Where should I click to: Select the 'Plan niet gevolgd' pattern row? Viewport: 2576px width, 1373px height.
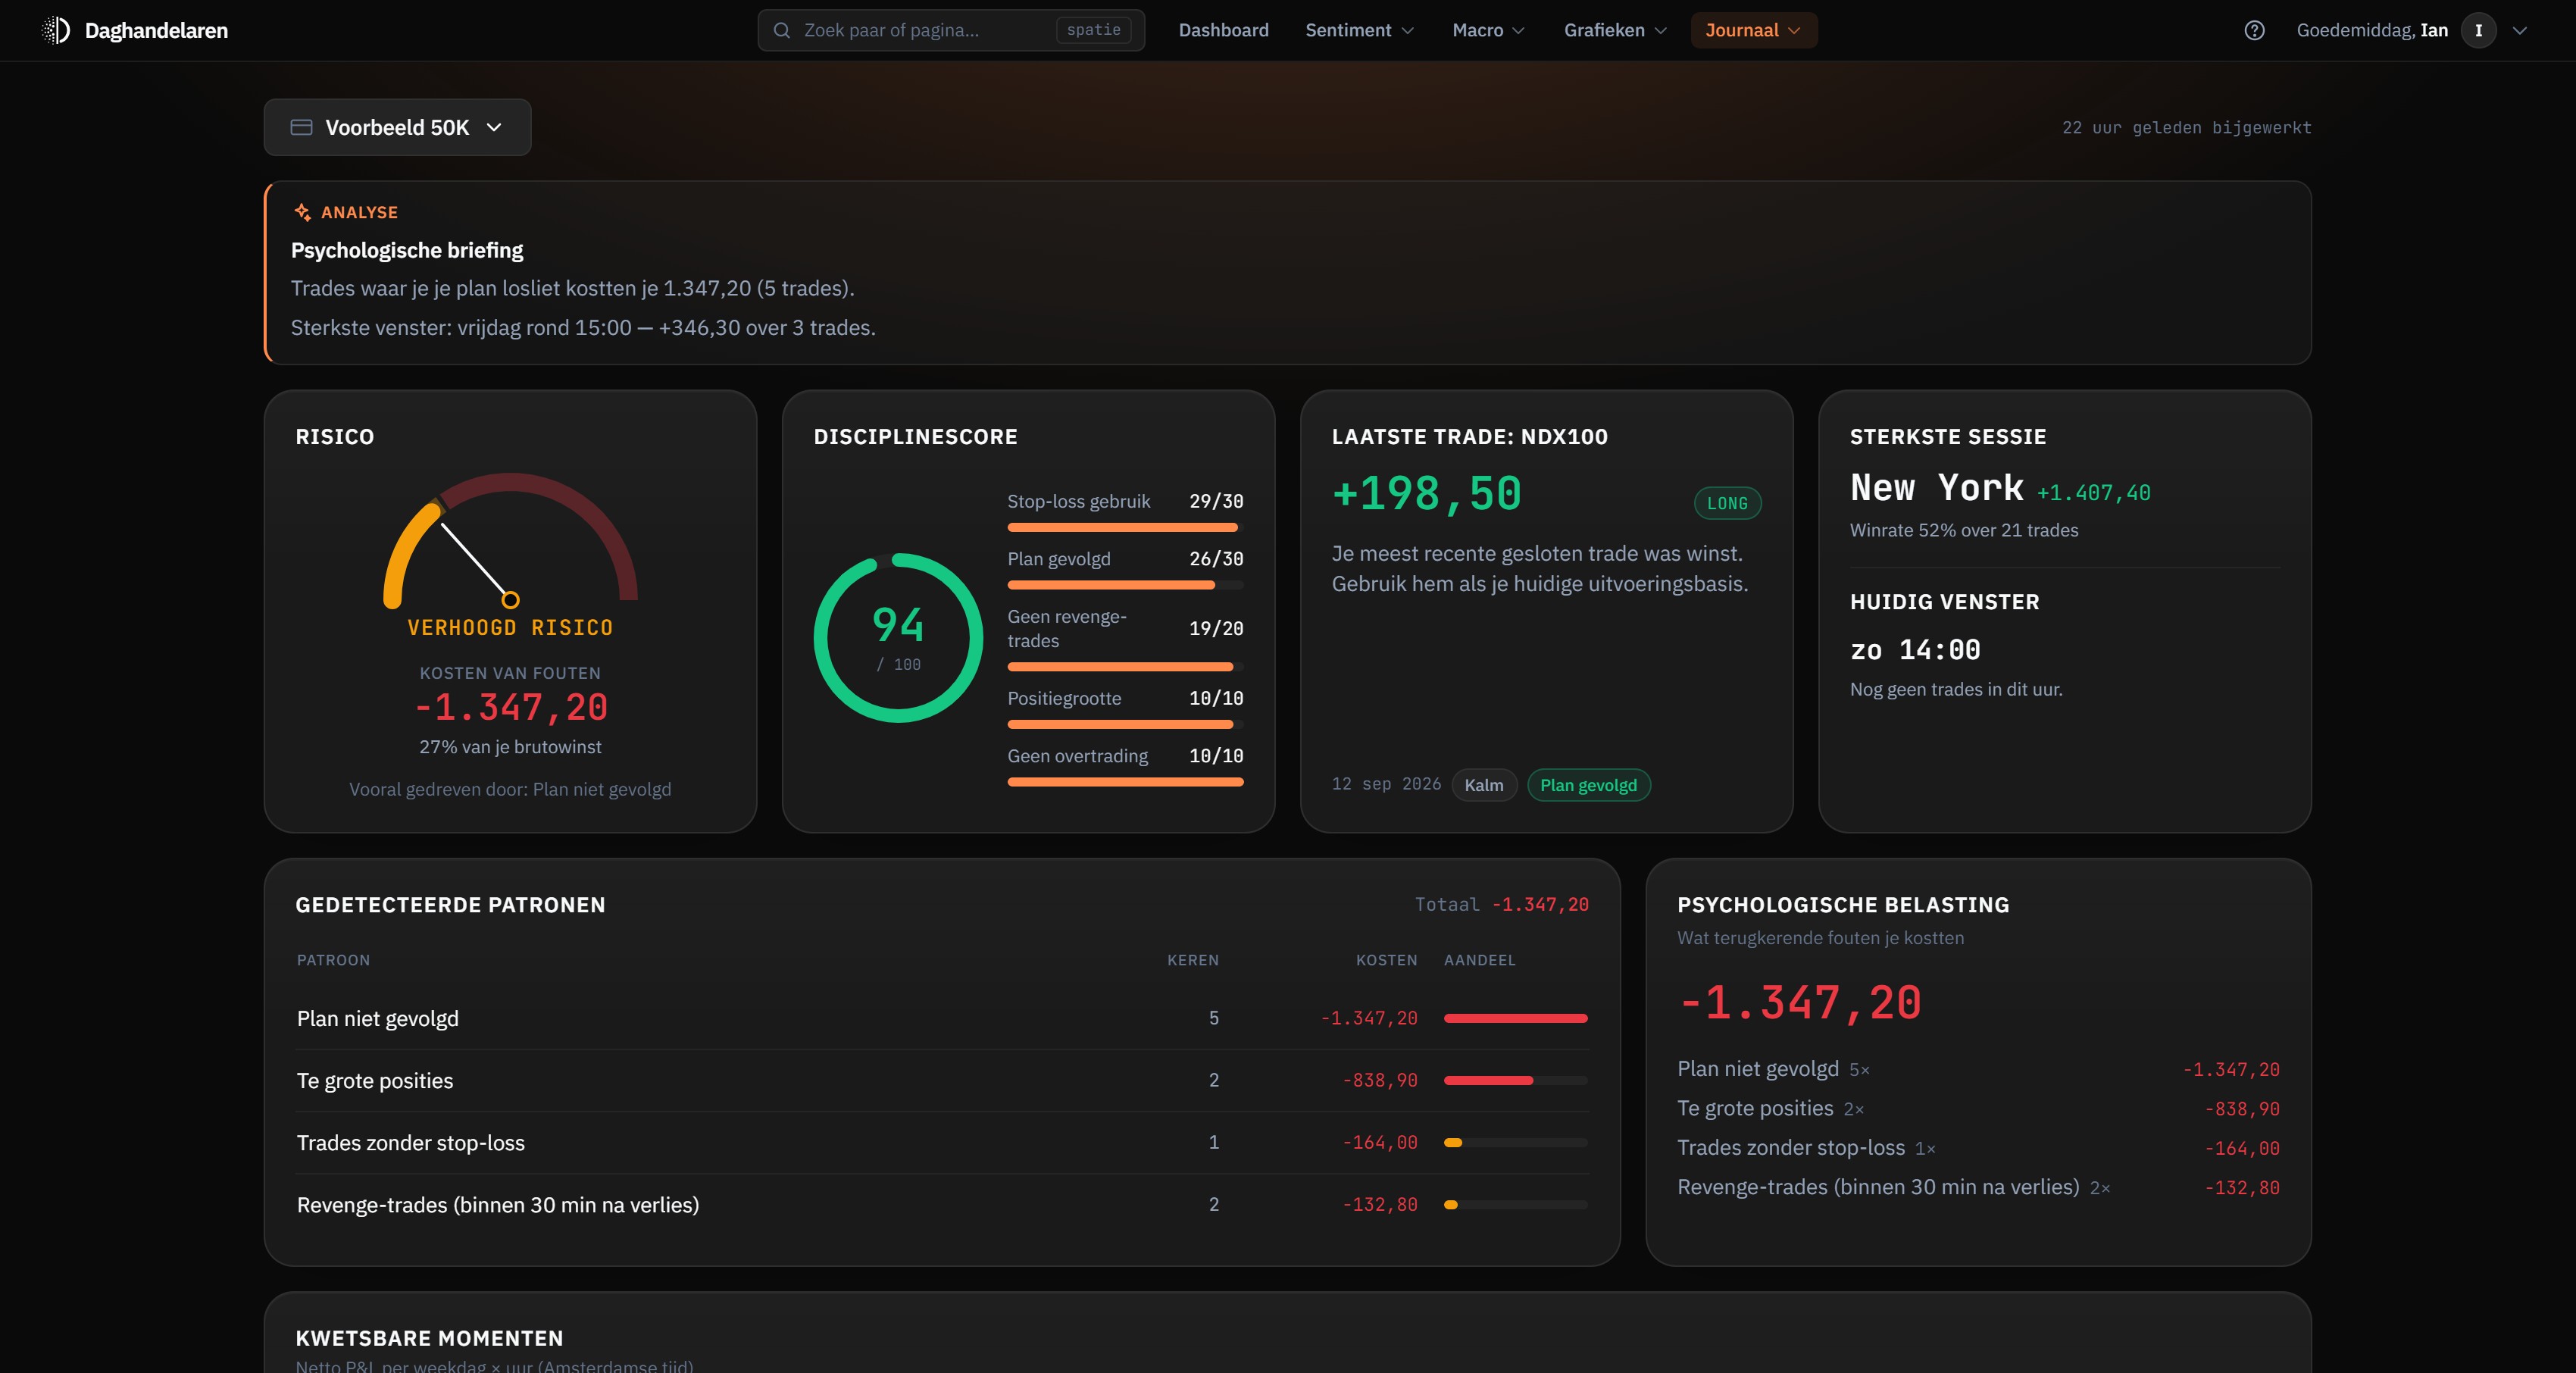tap(942, 1018)
